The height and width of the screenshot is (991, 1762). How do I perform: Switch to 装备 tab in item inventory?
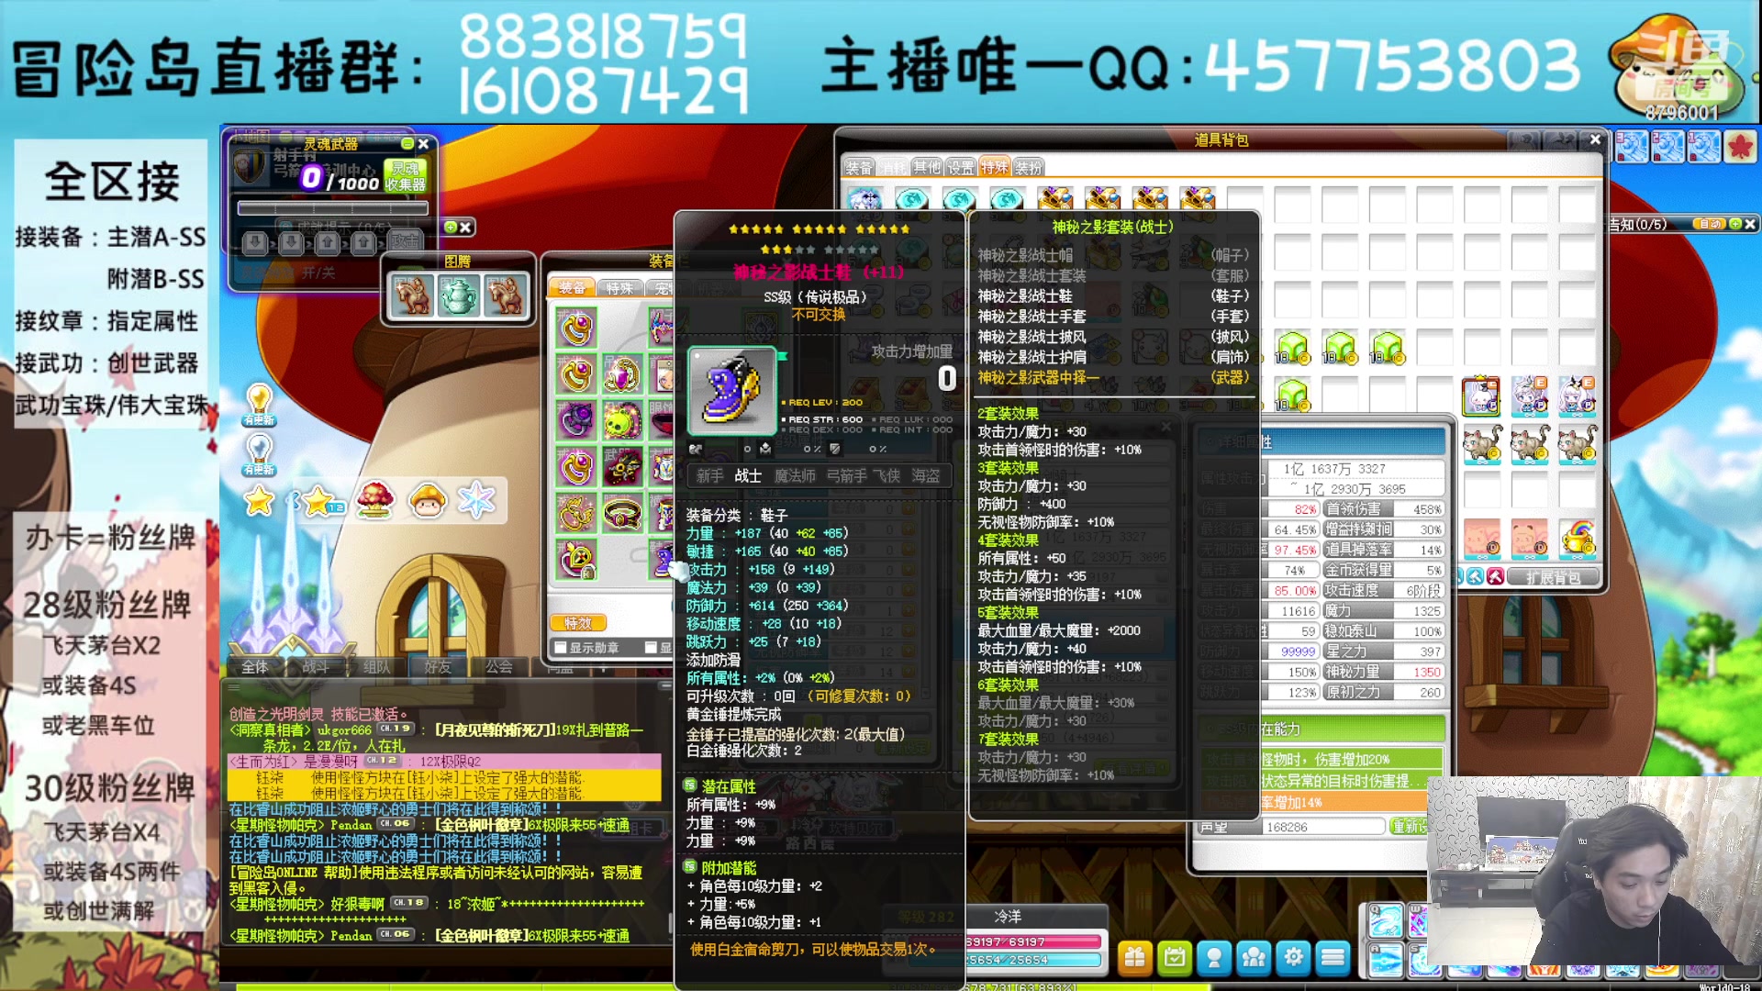859,167
